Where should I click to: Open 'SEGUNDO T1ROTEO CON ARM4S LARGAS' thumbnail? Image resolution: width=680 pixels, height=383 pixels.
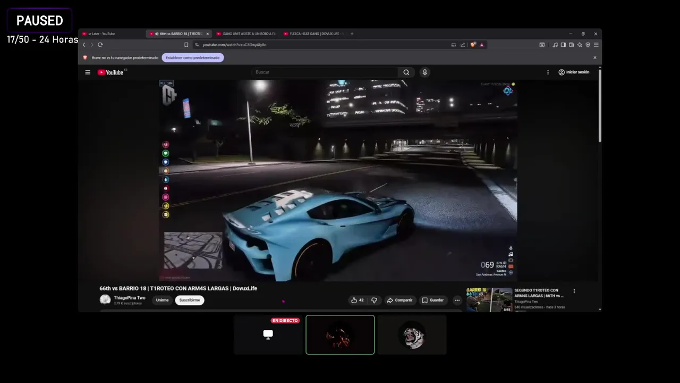tap(489, 299)
